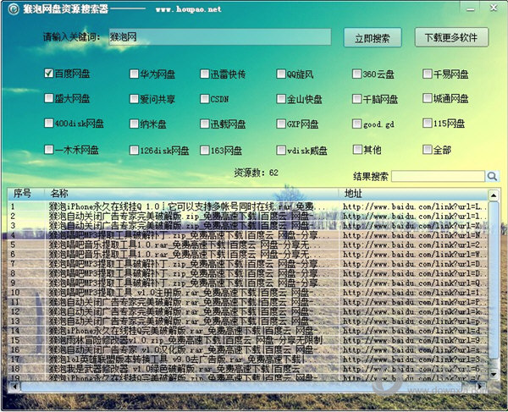The height and width of the screenshot is (412, 508).
Task: Check the 400disk网盘 option
Action: 48,123
